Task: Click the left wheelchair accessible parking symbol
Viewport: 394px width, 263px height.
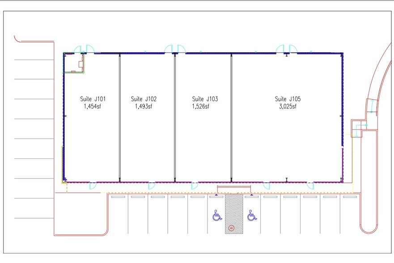Action: [217, 216]
